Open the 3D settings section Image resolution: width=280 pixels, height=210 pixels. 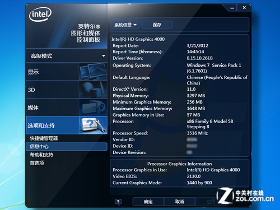click(x=67, y=90)
